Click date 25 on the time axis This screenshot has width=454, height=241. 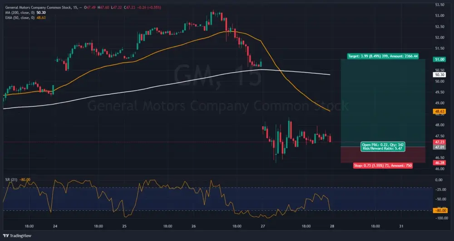[x=124, y=226]
